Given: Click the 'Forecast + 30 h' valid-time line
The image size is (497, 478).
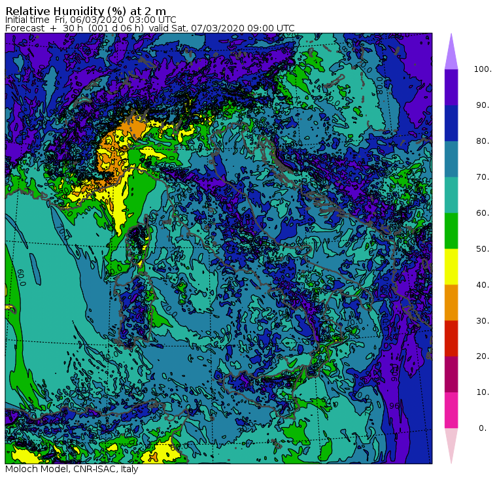Looking at the screenshot, I should pyautogui.click(x=150, y=28).
